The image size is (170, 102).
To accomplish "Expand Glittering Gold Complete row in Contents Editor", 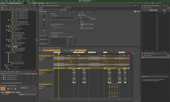I will (x=1, y=76).
